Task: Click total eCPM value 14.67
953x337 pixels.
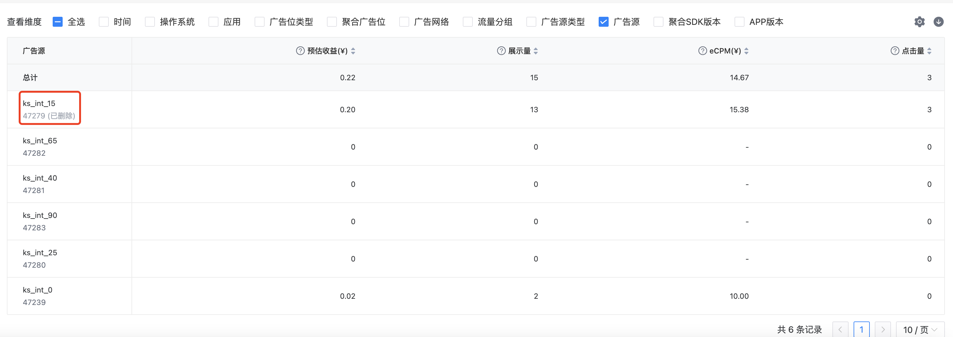Action: (x=739, y=77)
